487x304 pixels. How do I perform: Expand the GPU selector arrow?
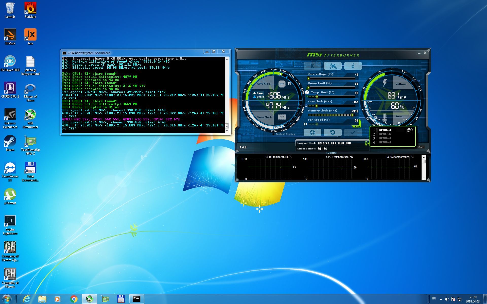[368, 144]
